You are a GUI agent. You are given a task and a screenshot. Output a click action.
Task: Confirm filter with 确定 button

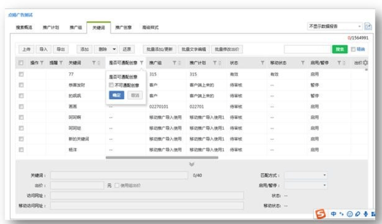[116, 95]
